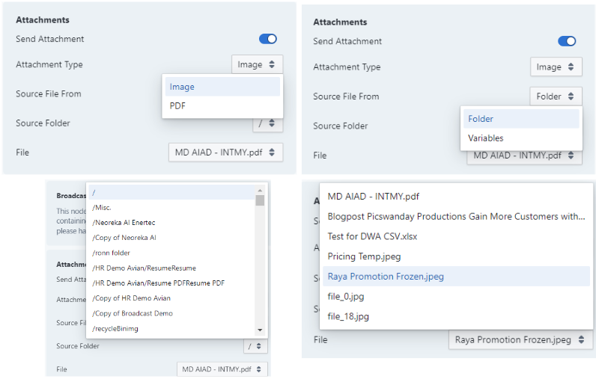Viewport: 596px width, 382px height.
Task: Select file_18.jpg in the file list
Action: [348, 316]
